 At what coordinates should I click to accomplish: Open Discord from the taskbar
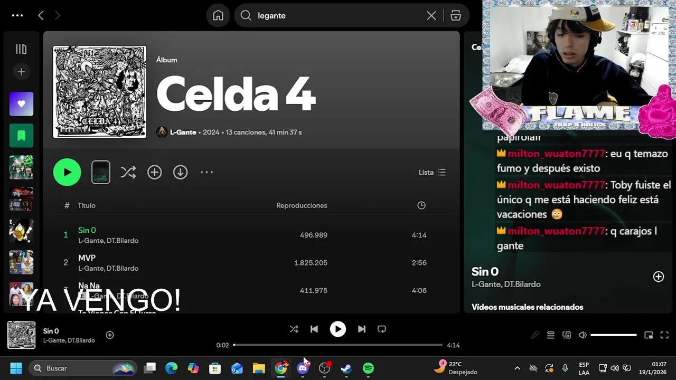tap(303, 368)
